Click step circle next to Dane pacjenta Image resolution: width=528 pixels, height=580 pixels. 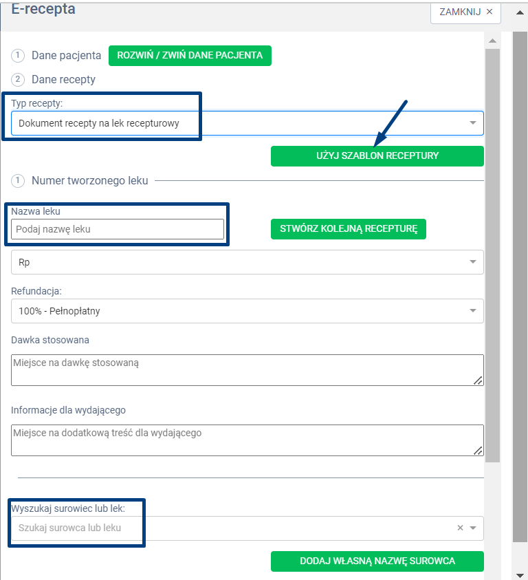tap(19, 56)
